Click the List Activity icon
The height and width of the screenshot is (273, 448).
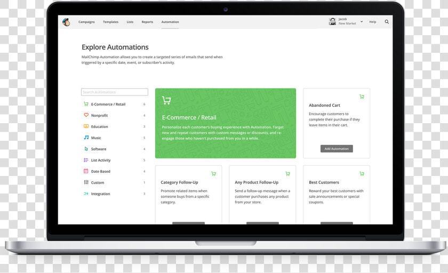tap(86, 160)
